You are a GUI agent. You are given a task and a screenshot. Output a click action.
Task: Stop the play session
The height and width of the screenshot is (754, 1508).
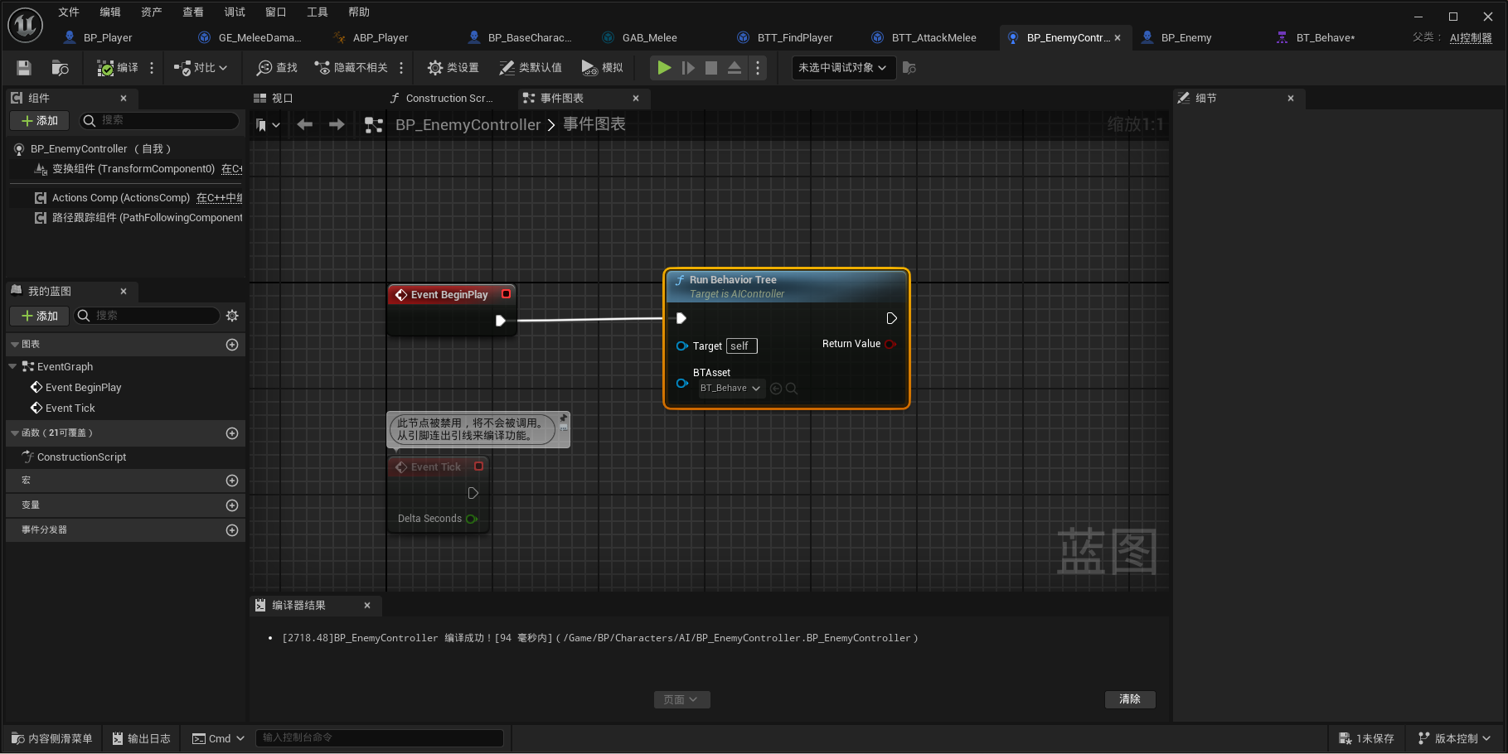pyautogui.click(x=711, y=68)
